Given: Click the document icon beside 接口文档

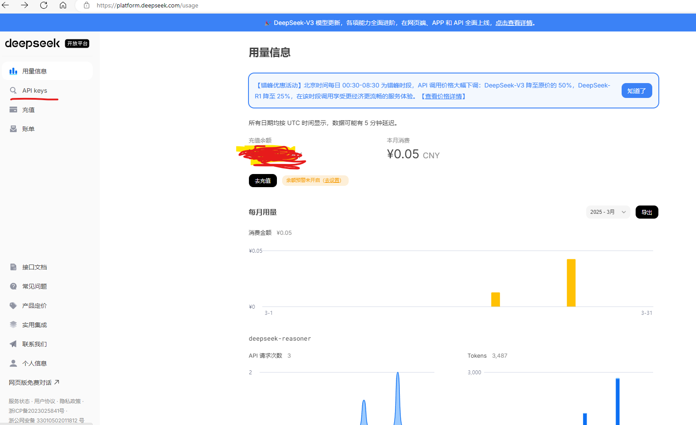Looking at the screenshot, I should tap(14, 267).
